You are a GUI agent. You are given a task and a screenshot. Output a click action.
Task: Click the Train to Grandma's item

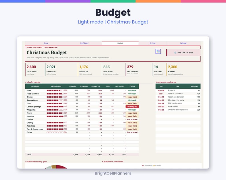[176, 94]
